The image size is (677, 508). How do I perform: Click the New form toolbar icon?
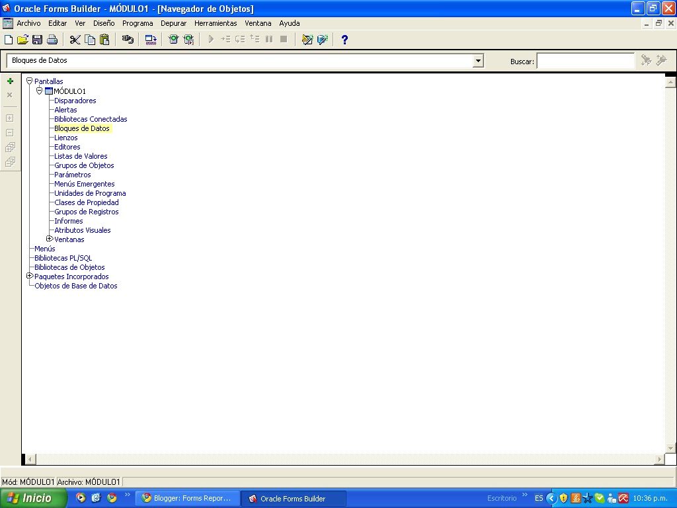coord(9,40)
